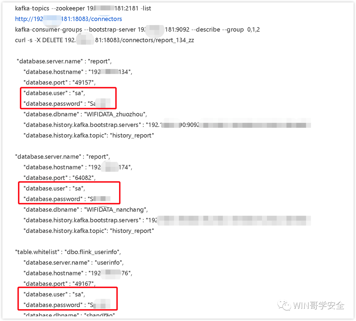Screen dimensions: 356x321
Task: Click the WIN哥学安全 watermark text
Action: click(x=318, y=306)
